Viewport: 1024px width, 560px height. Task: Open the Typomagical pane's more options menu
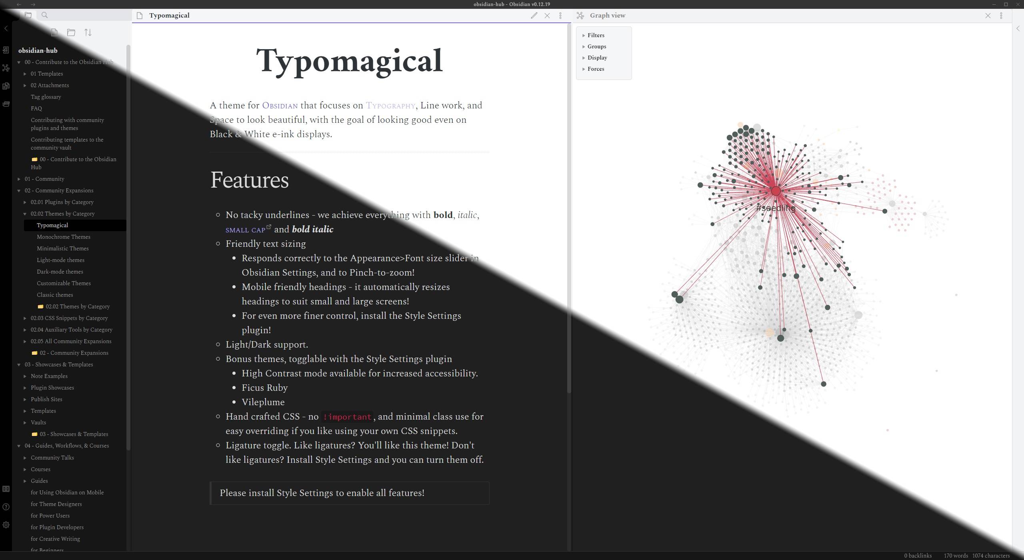[560, 16]
